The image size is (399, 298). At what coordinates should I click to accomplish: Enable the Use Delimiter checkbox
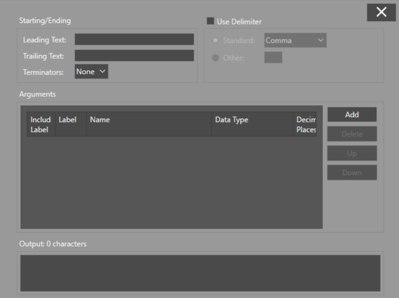[x=210, y=21]
